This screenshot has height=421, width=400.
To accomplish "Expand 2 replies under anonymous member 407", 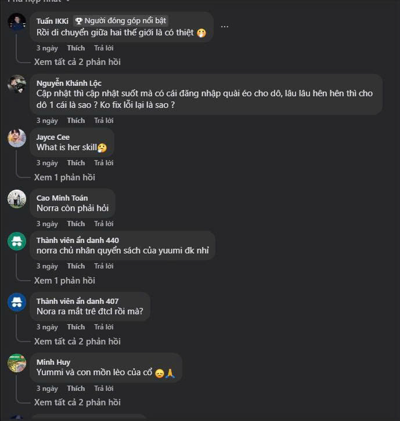I will click(77, 342).
